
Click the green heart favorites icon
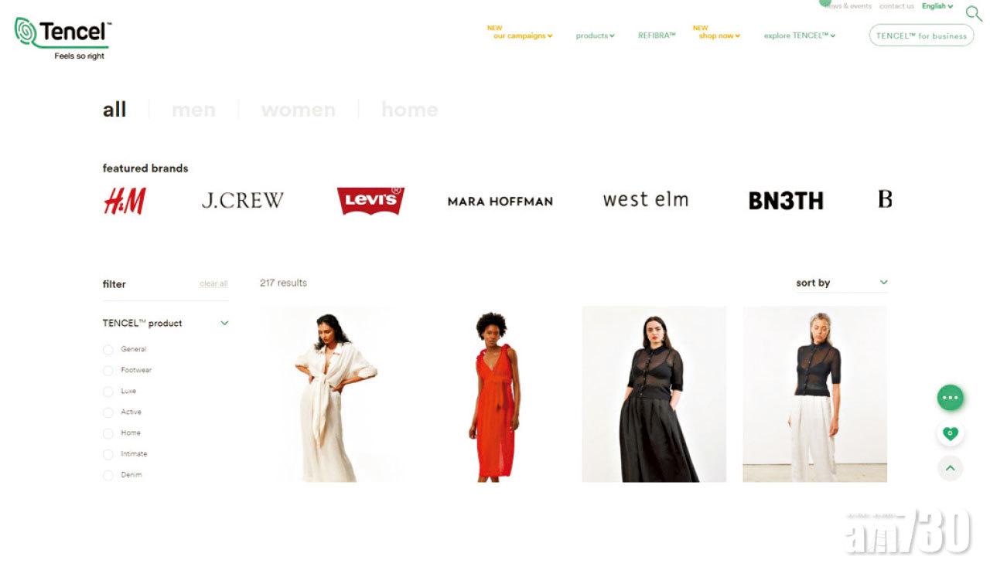tap(951, 433)
